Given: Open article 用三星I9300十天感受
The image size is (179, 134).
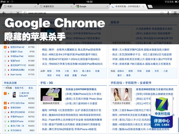Looking at the screenshot, I should pos(85,104).
